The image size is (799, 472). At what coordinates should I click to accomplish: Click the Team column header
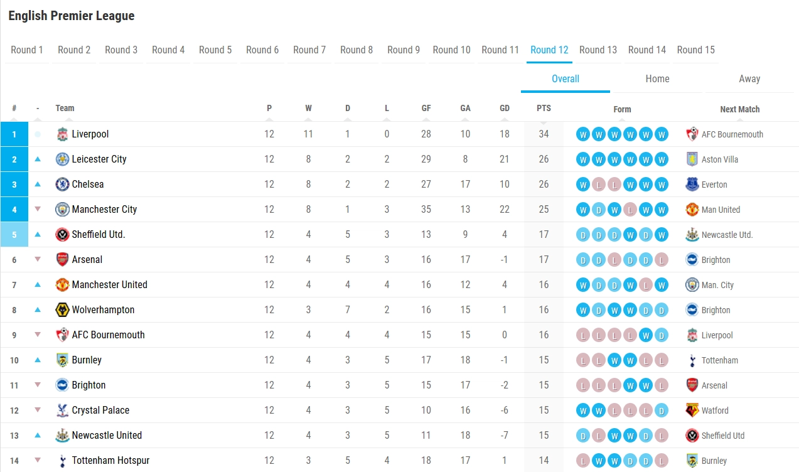click(65, 108)
